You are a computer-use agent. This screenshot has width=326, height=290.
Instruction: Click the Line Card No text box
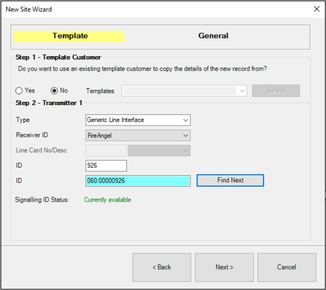106,150
